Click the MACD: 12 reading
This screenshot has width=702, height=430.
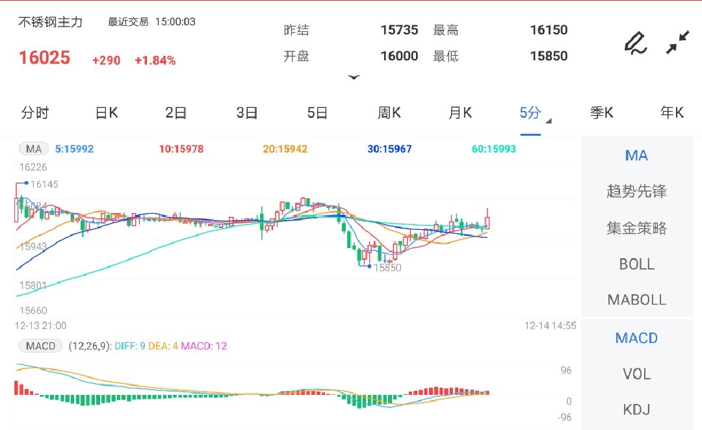click(x=203, y=346)
